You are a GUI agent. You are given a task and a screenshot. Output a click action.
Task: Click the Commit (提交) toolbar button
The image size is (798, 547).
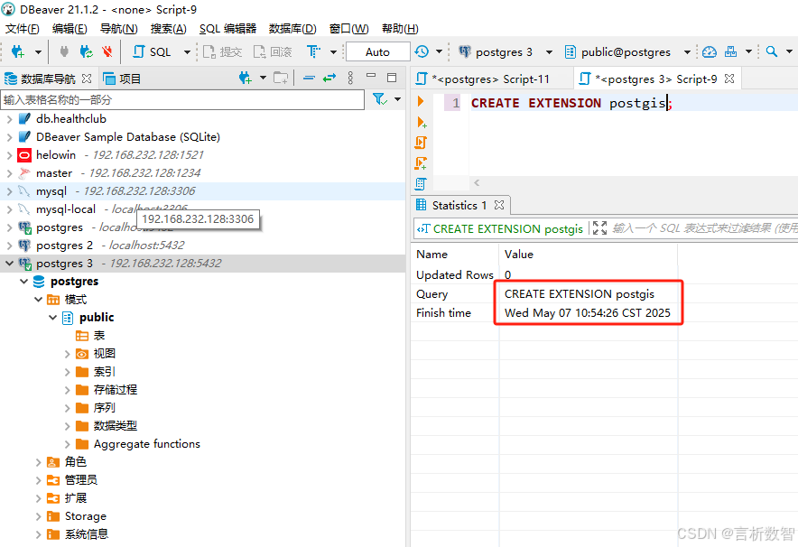(x=222, y=51)
